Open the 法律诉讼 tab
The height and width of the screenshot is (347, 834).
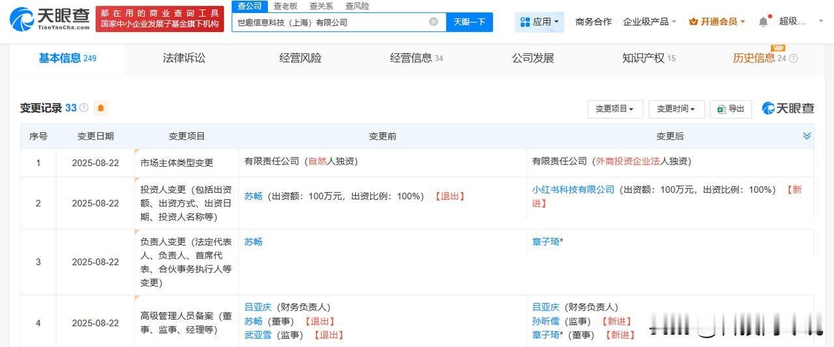[184, 58]
